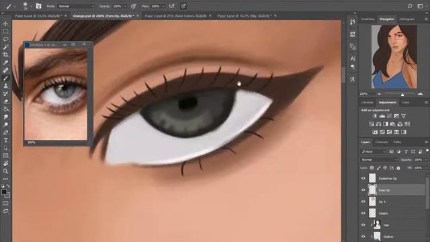Select the Eyedropper tool
This screenshot has width=430, height=242.
[x=5, y=63]
